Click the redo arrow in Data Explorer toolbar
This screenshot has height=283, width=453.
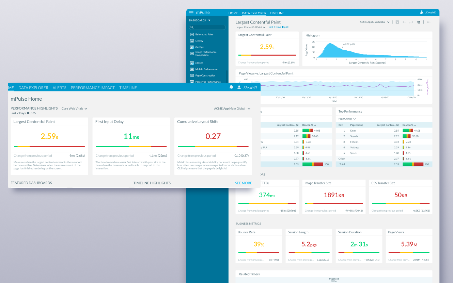click(x=411, y=22)
